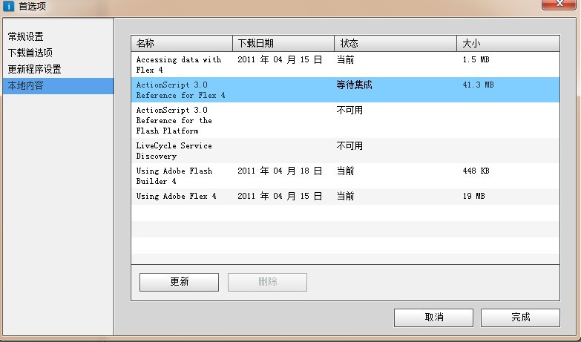
Task: Select ActionScript 3.0 Reference for the Flash Platform
Action: 345,120
